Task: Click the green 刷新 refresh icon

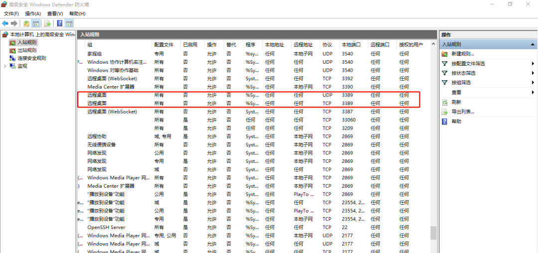Action: [x=444, y=102]
